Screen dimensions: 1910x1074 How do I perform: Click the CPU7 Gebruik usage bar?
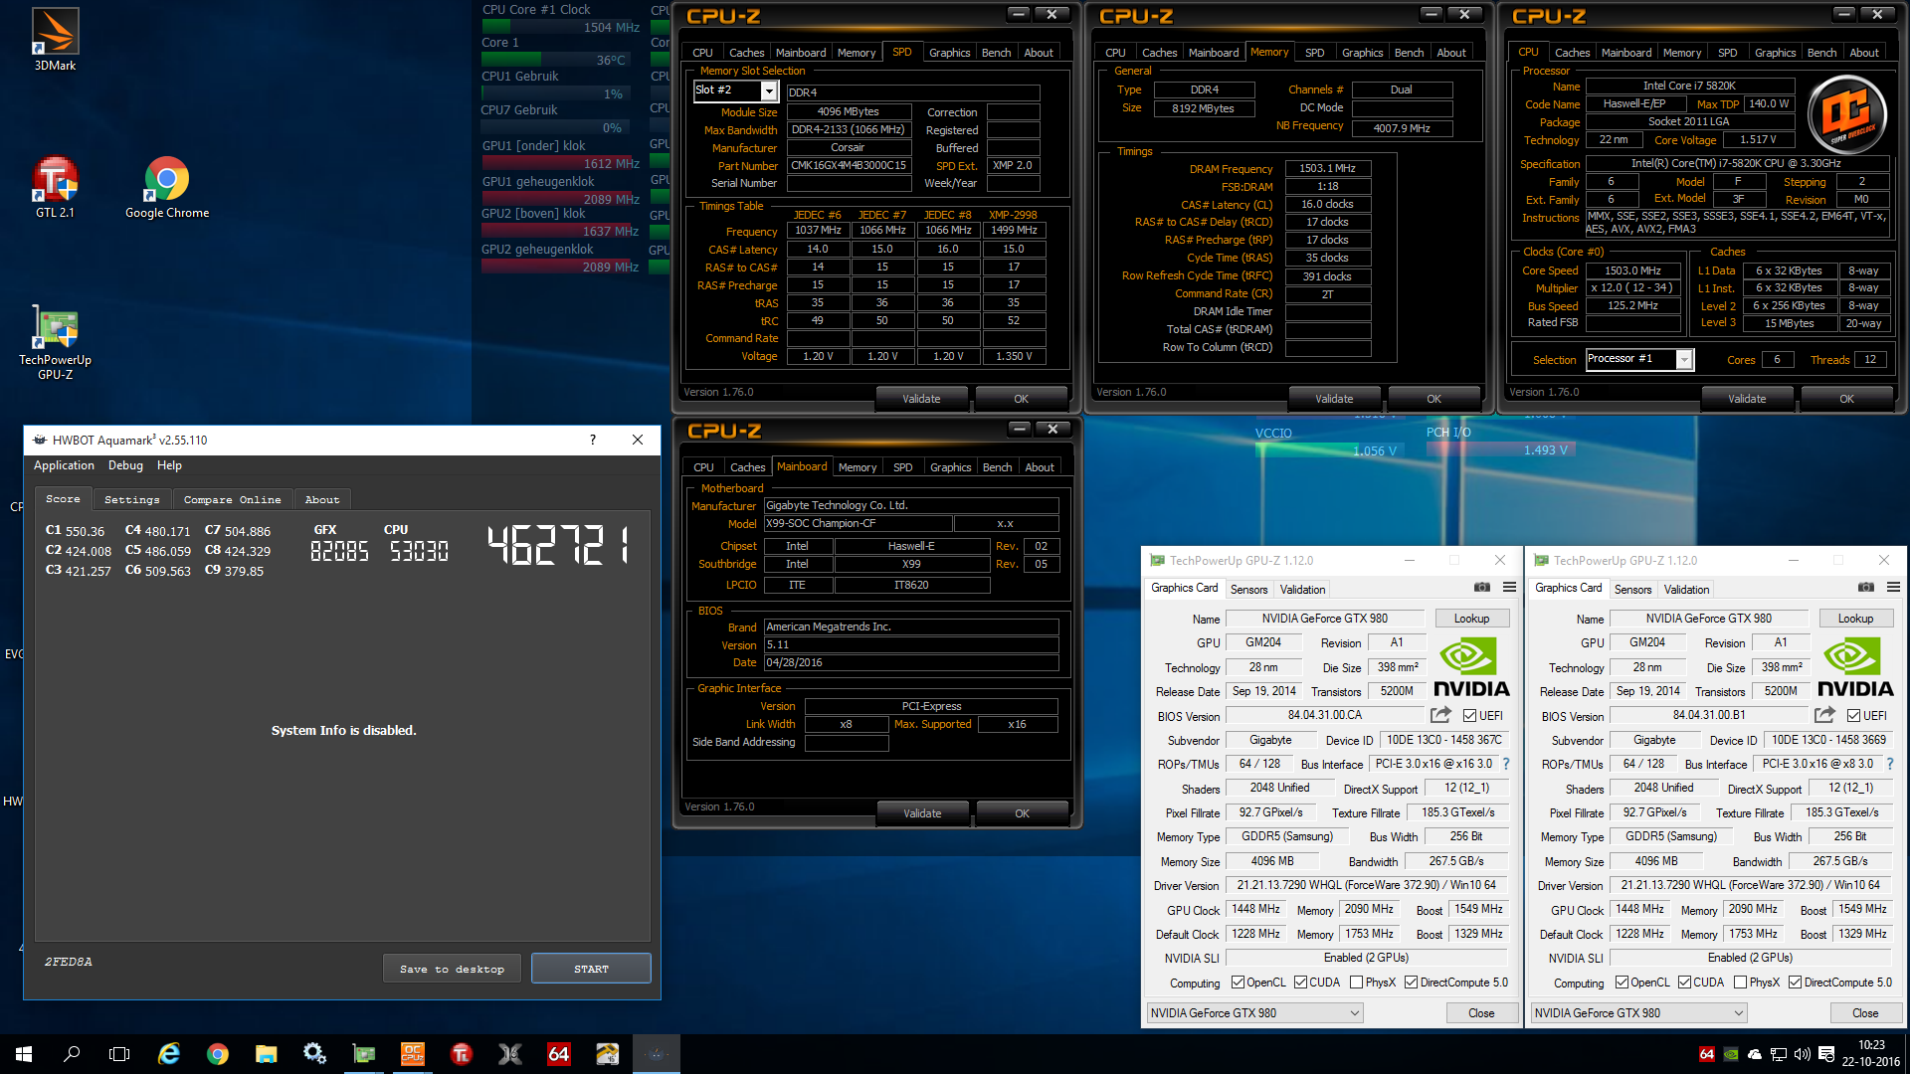[x=554, y=127]
